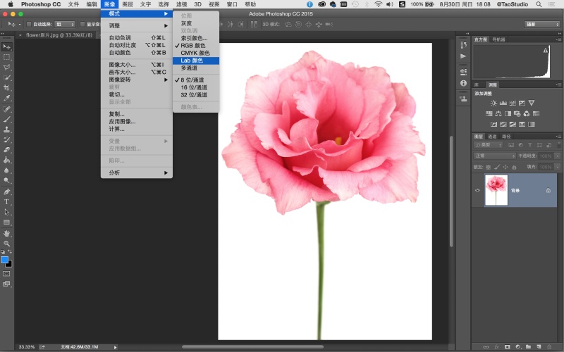The image size is (564, 352).
Task: Open the Actions panel play icon
Action: pos(463,56)
